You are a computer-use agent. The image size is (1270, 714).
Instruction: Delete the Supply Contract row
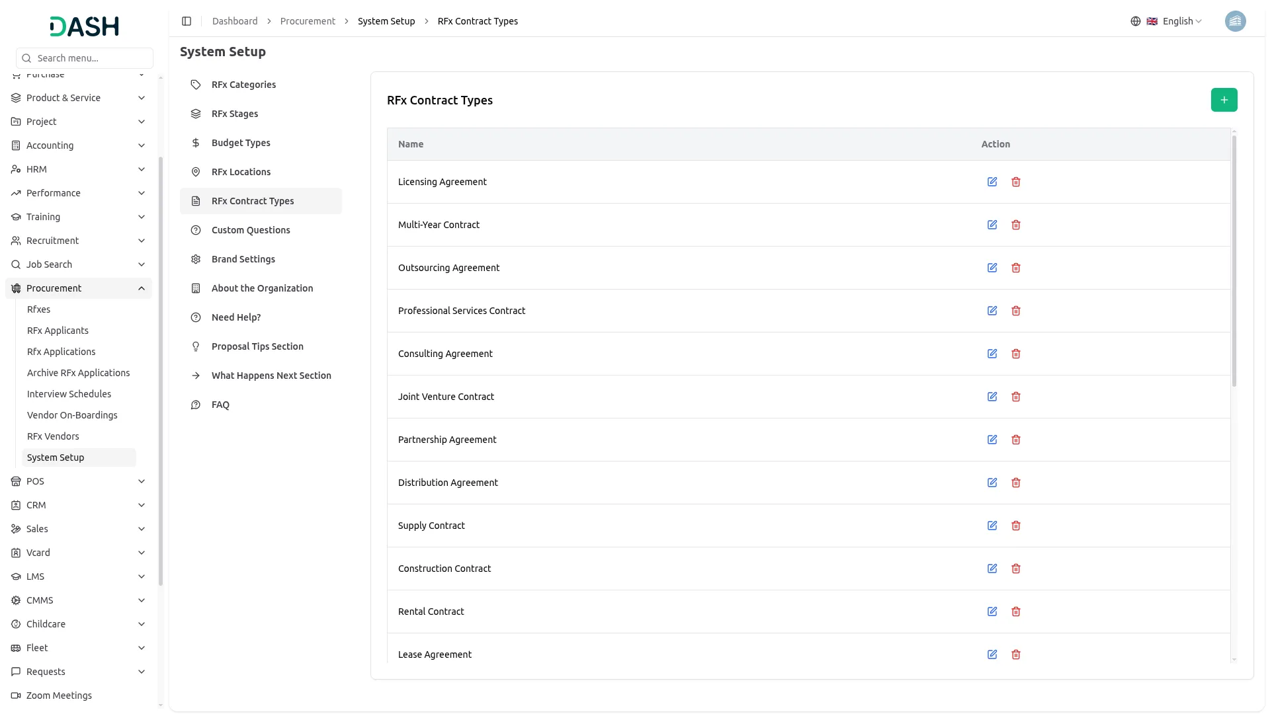pos(1015,526)
